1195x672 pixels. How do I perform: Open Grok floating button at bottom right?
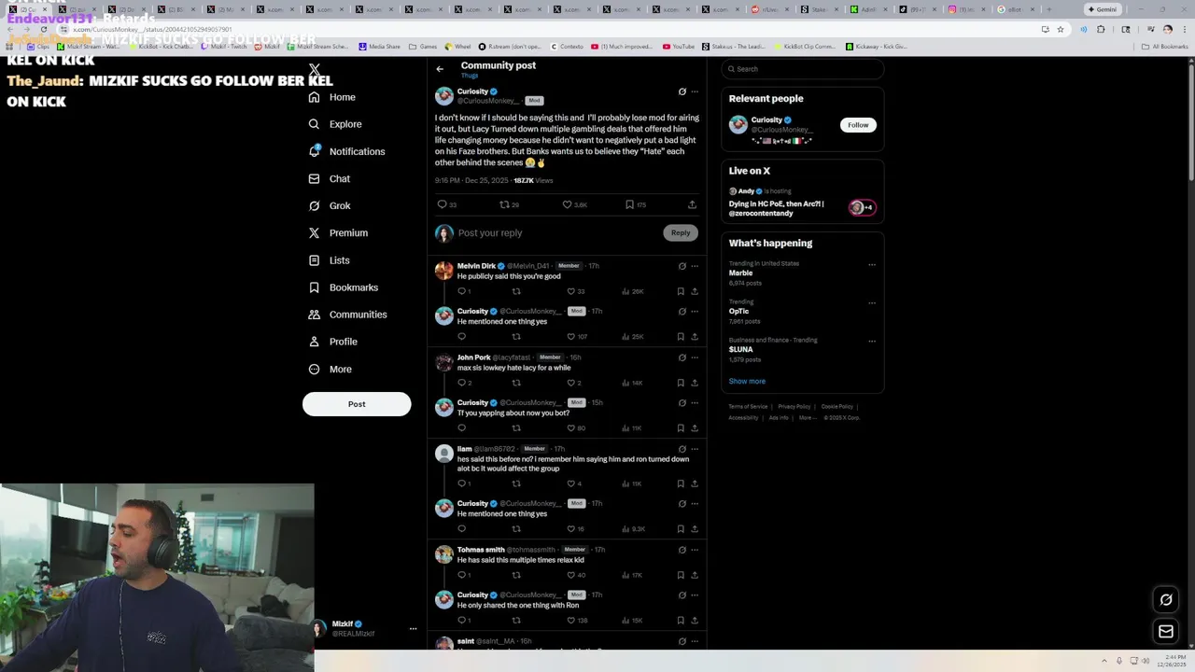tap(1166, 600)
